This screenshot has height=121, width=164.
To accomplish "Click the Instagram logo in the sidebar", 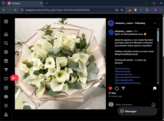I will point(6,21).
